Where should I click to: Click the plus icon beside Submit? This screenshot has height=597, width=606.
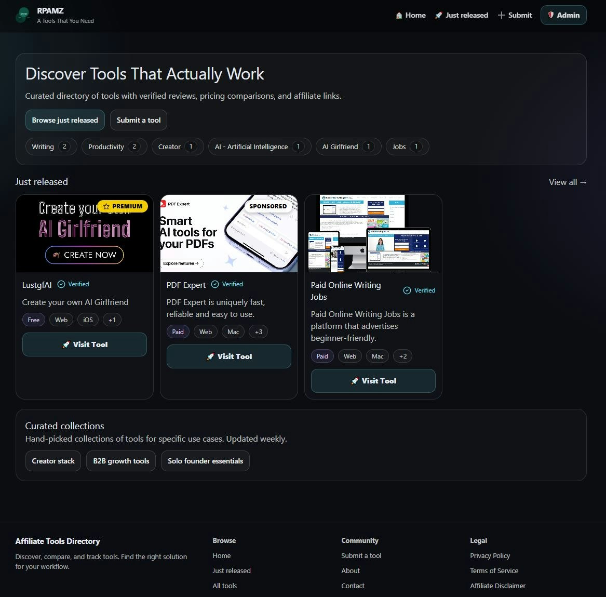coord(501,15)
